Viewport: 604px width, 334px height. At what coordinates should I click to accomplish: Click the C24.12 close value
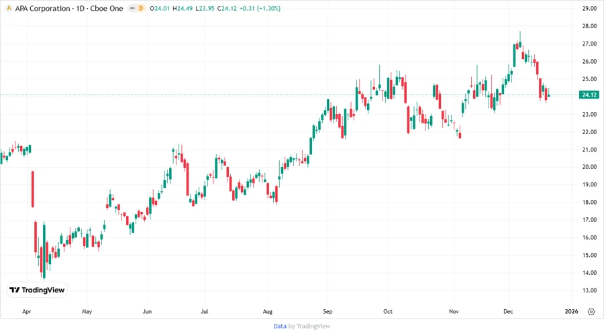point(227,9)
